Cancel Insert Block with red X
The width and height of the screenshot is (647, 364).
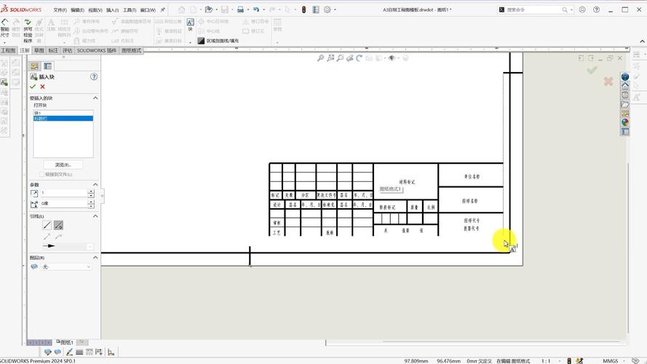click(42, 87)
